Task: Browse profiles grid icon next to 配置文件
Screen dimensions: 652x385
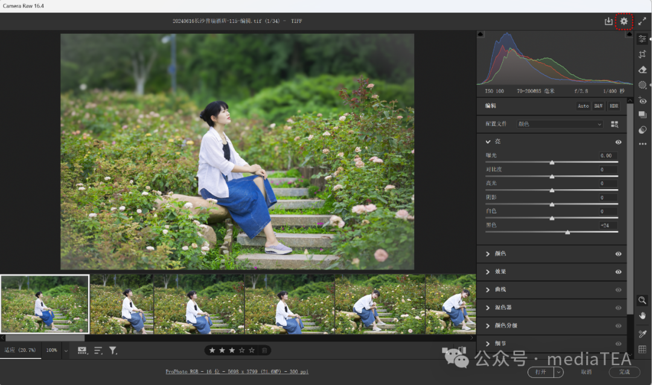Action: pyautogui.click(x=615, y=124)
